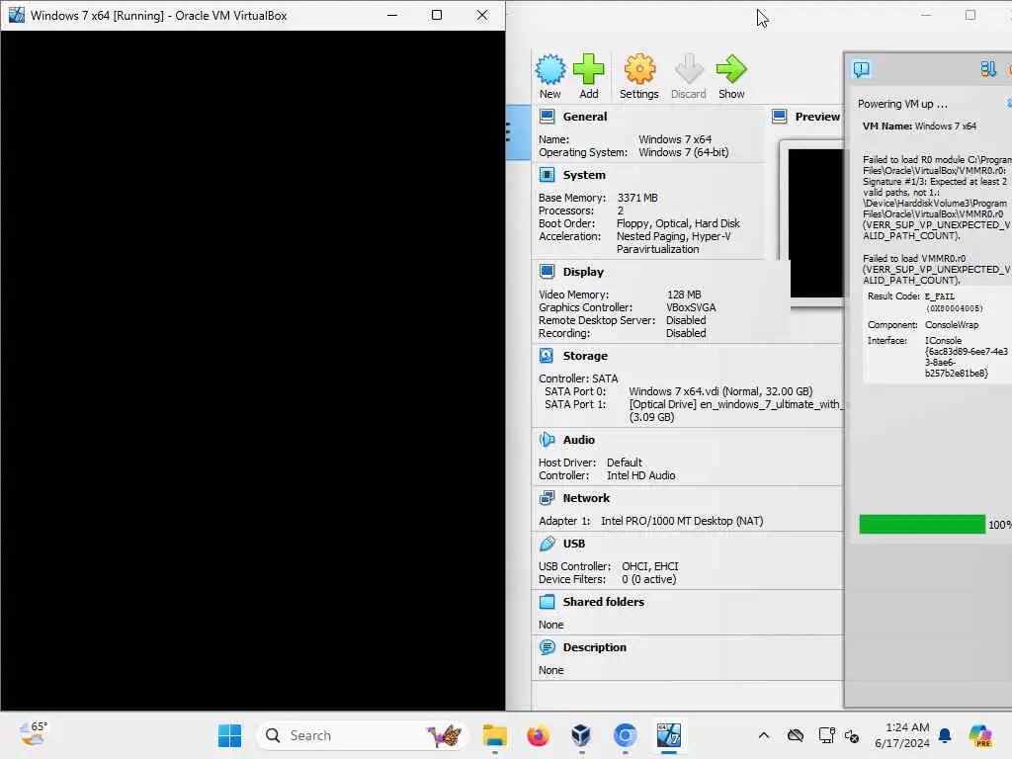Screen dimensions: 1012x759
Task: Click the Copilot icon in the taskbar corner
Action: tap(979, 735)
